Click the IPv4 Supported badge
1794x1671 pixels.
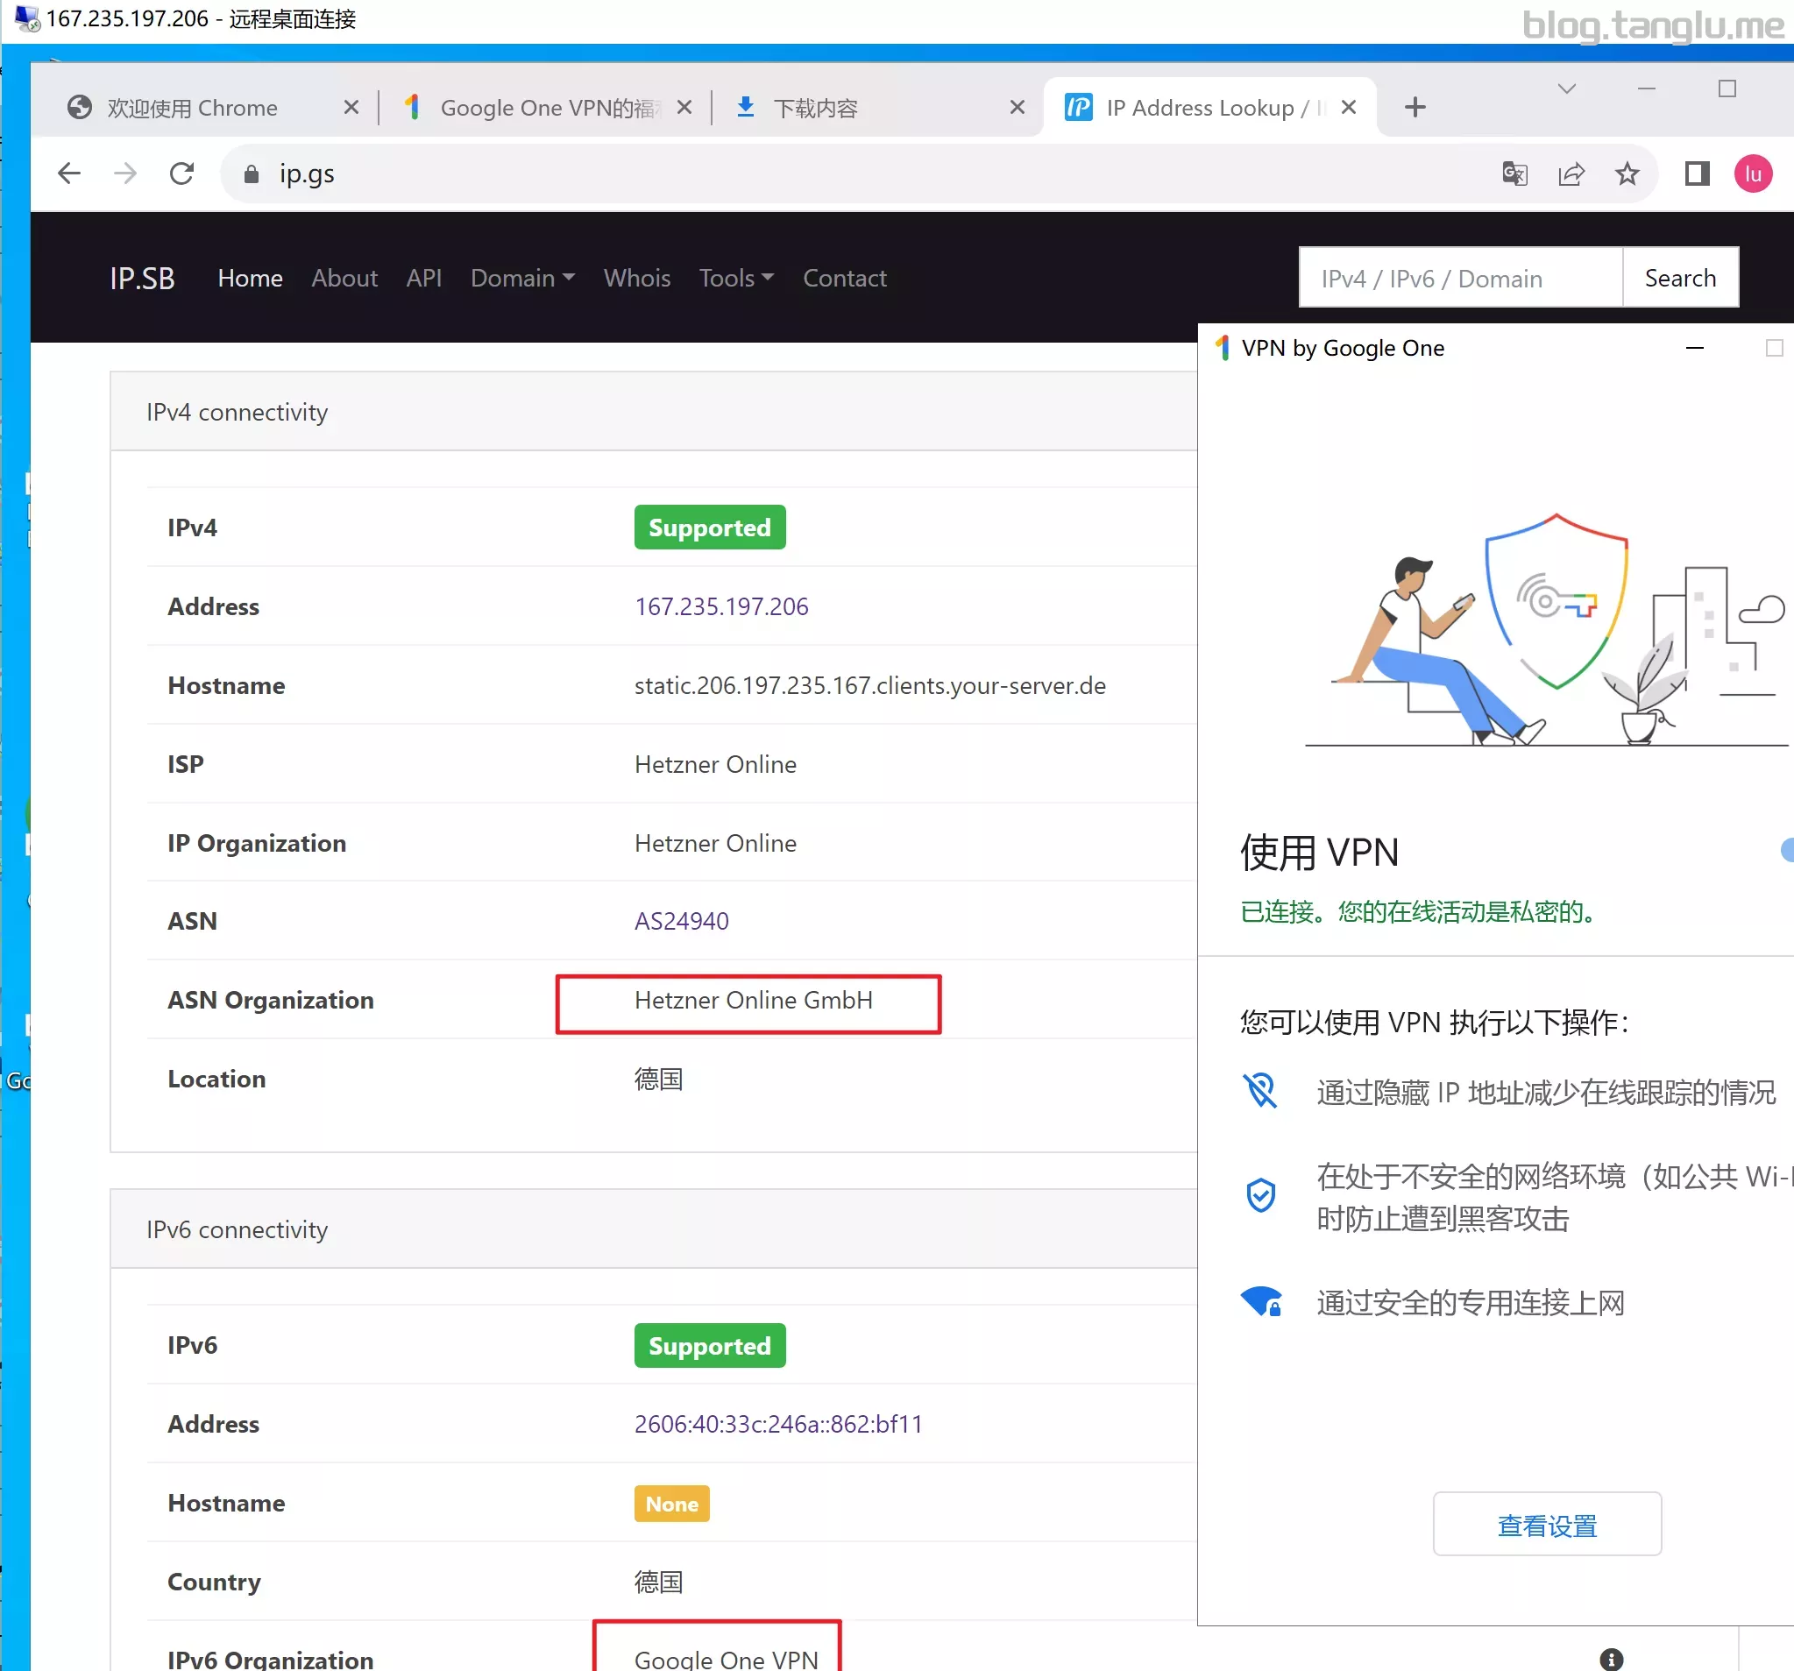pos(709,527)
